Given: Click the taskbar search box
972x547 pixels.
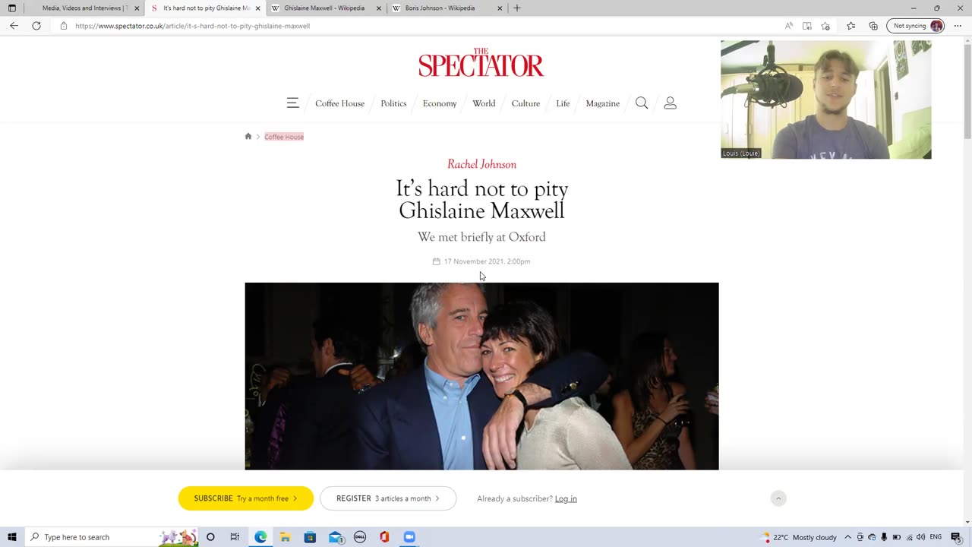Looking at the screenshot, I should pos(112,537).
